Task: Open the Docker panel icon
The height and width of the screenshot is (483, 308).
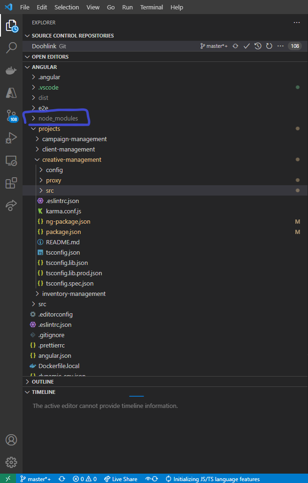Action: (11, 70)
